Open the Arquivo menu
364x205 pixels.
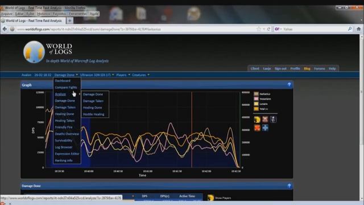click(x=6, y=14)
